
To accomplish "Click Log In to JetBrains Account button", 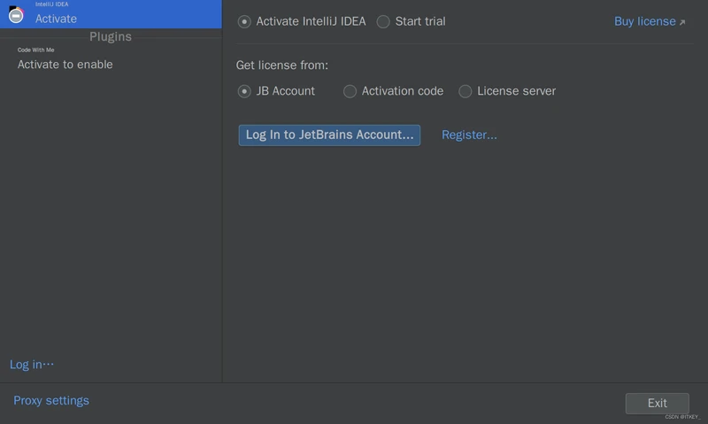I will 329,135.
